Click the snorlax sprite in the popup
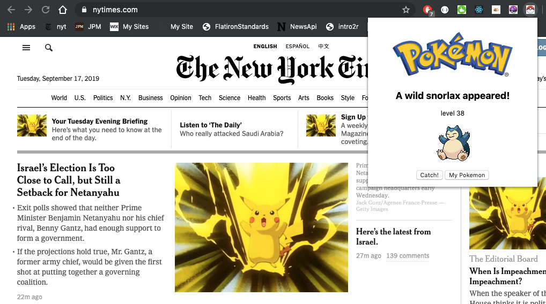Viewport: 546px width, 304px height. 453,143
